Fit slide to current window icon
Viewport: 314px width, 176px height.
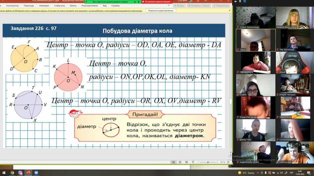[x=228, y=162]
